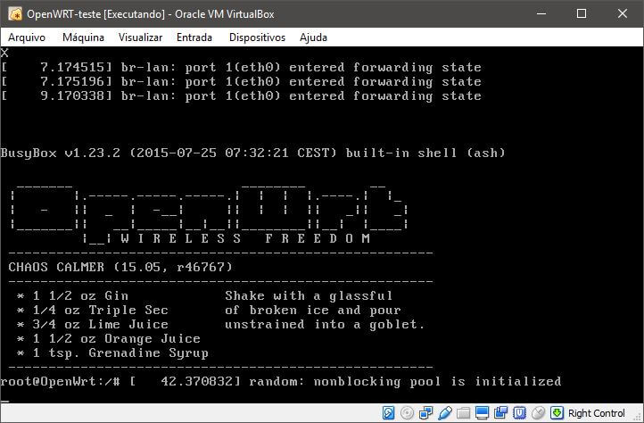Click the '3/4 oz Lime Juice' line
The width and height of the screenshot is (644, 423).
[93, 324]
